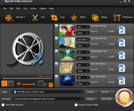Expand the Destination path dropdown
134x111 pixels.
81,99
